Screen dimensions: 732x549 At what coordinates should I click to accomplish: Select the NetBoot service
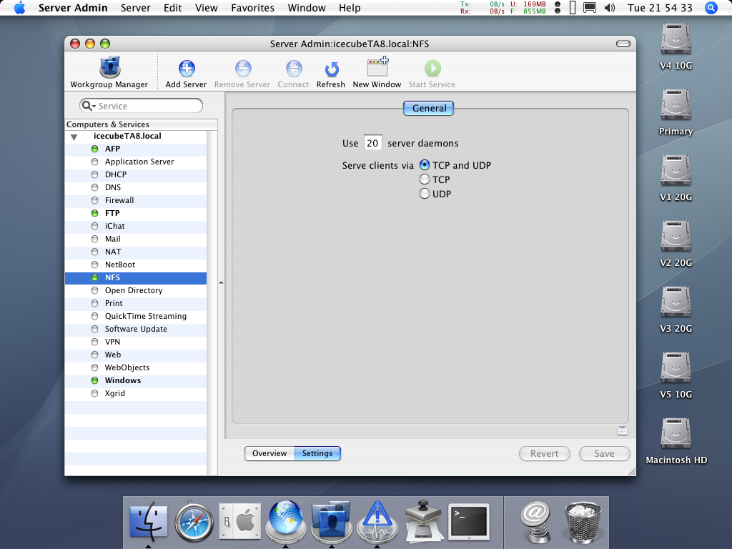(135, 264)
